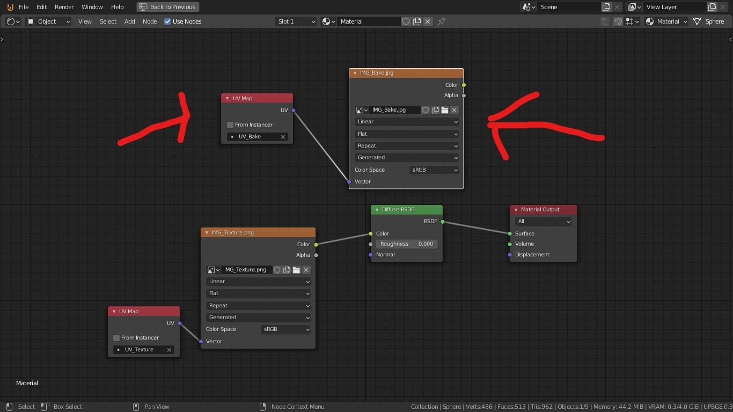Create new image copy in IMG_Texture.png node
733x412 pixels.
pos(287,270)
